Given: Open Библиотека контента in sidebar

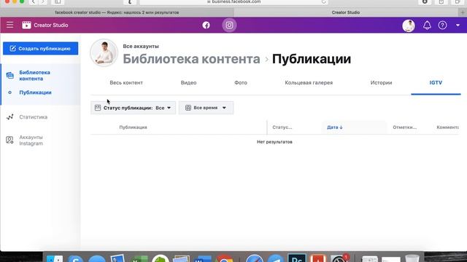Looking at the screenshot, I should (x=34, y=76).
